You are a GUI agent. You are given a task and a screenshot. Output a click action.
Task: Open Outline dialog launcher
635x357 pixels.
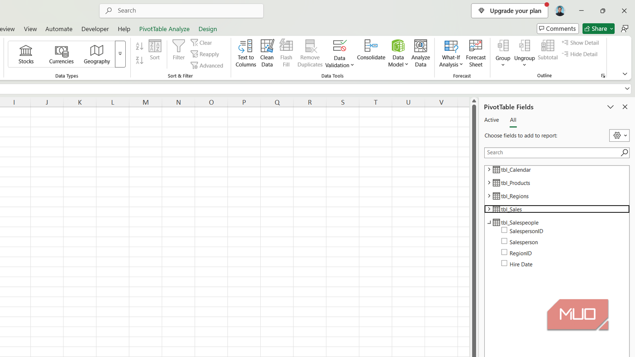coord(603,76)
